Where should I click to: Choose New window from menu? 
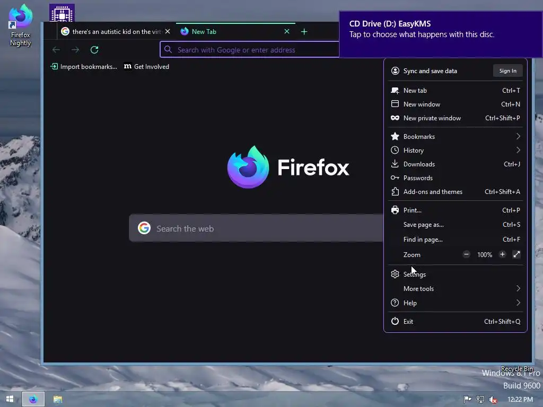455,104
